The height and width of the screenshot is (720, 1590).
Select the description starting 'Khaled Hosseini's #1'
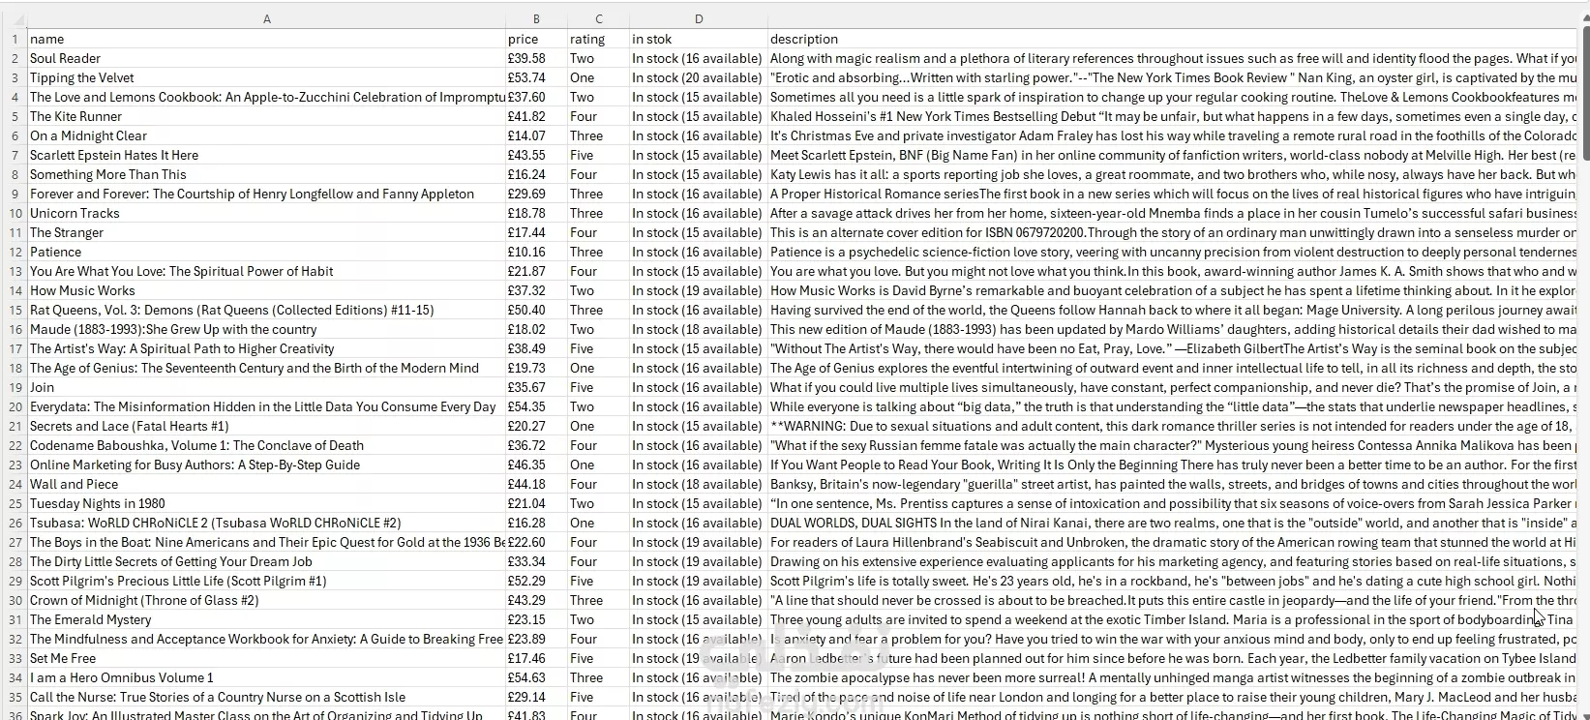[1172, 116]
